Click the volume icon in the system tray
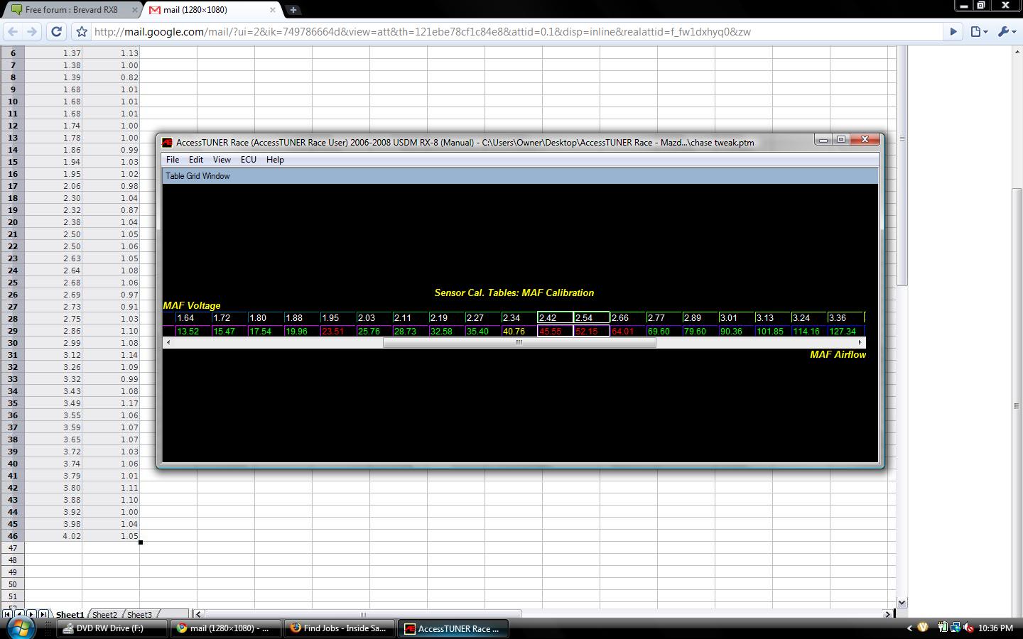Screen dimensions: 1023x639 [x=968, y=628]
